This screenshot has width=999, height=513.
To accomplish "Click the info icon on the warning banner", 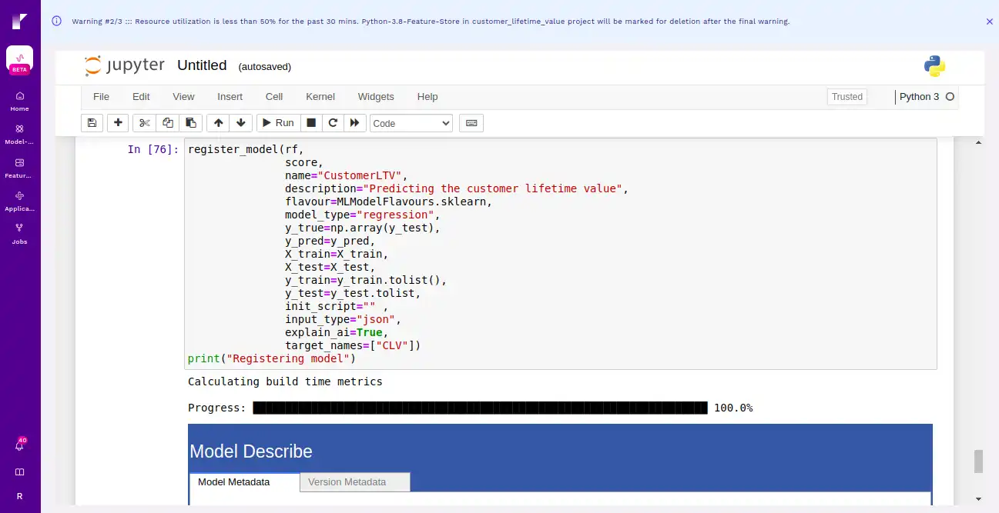I will (x=56, y=21).
